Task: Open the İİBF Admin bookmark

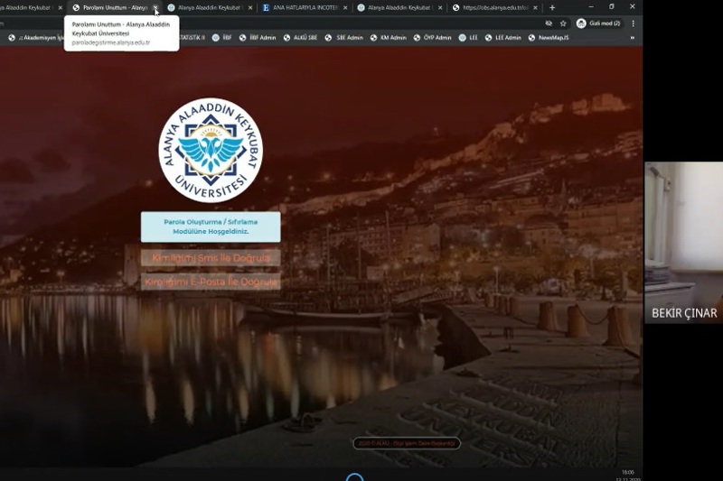Action: pos(258,38)
